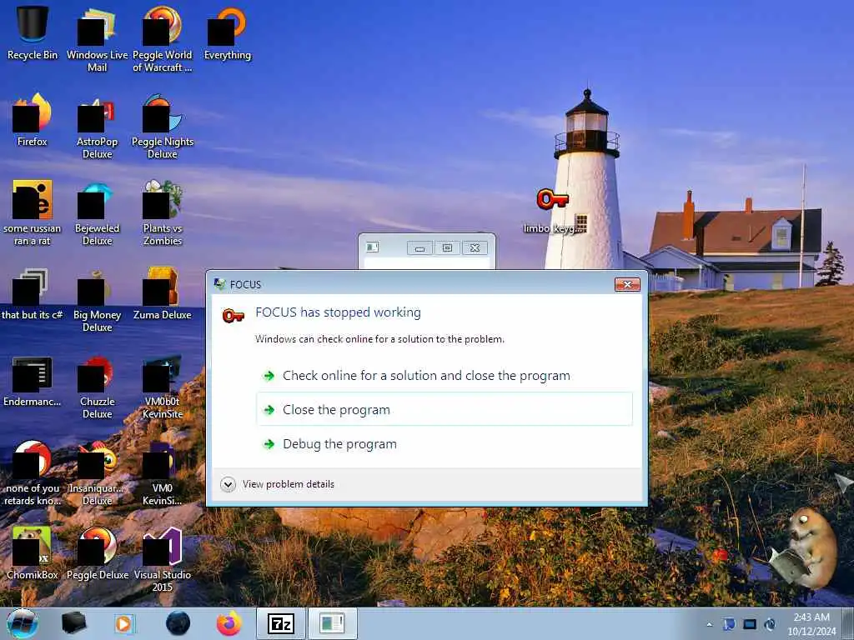
Task: Select the Endermanc... desktop icon
Action: pyautogui.click(x=33, y=381)
